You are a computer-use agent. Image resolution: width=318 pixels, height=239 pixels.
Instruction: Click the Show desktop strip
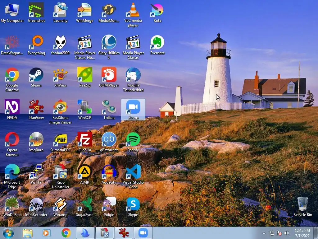[x=316, y=233]
